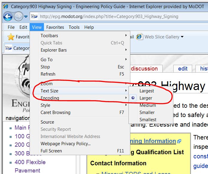Open the File menu

point(11,27)
